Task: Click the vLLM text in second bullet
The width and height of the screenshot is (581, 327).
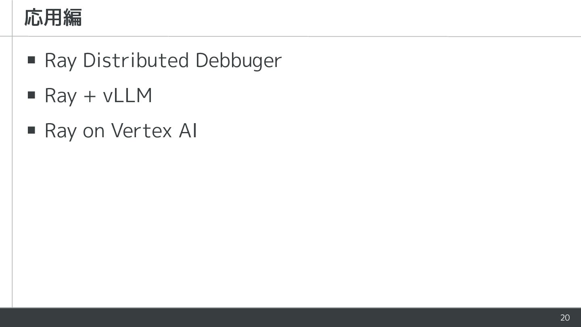Action: (127, 96)
